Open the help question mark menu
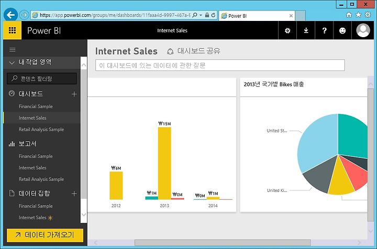 click(x=324, y=30)
